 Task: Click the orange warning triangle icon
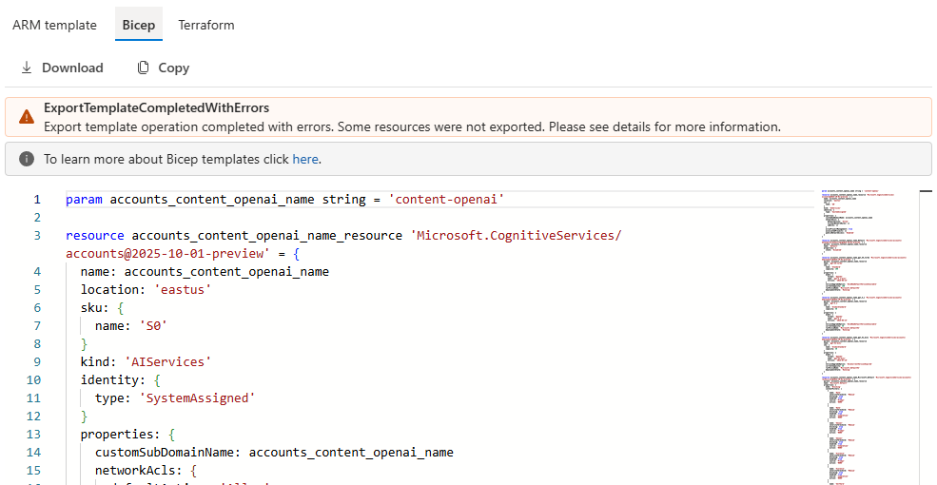tap(27, 116)
